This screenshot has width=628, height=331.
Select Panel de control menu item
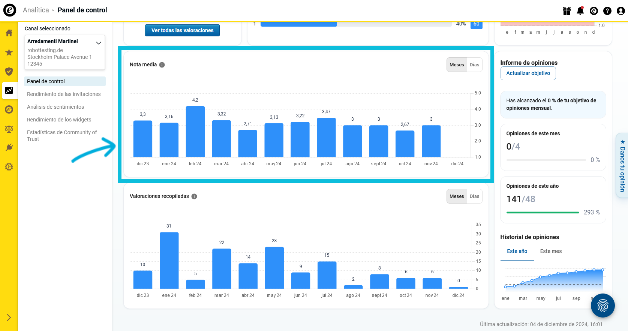[65, 81]
